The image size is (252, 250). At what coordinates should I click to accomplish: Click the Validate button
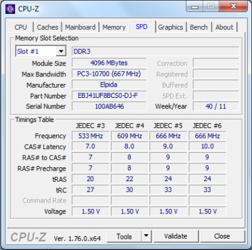tap(176, 236)
